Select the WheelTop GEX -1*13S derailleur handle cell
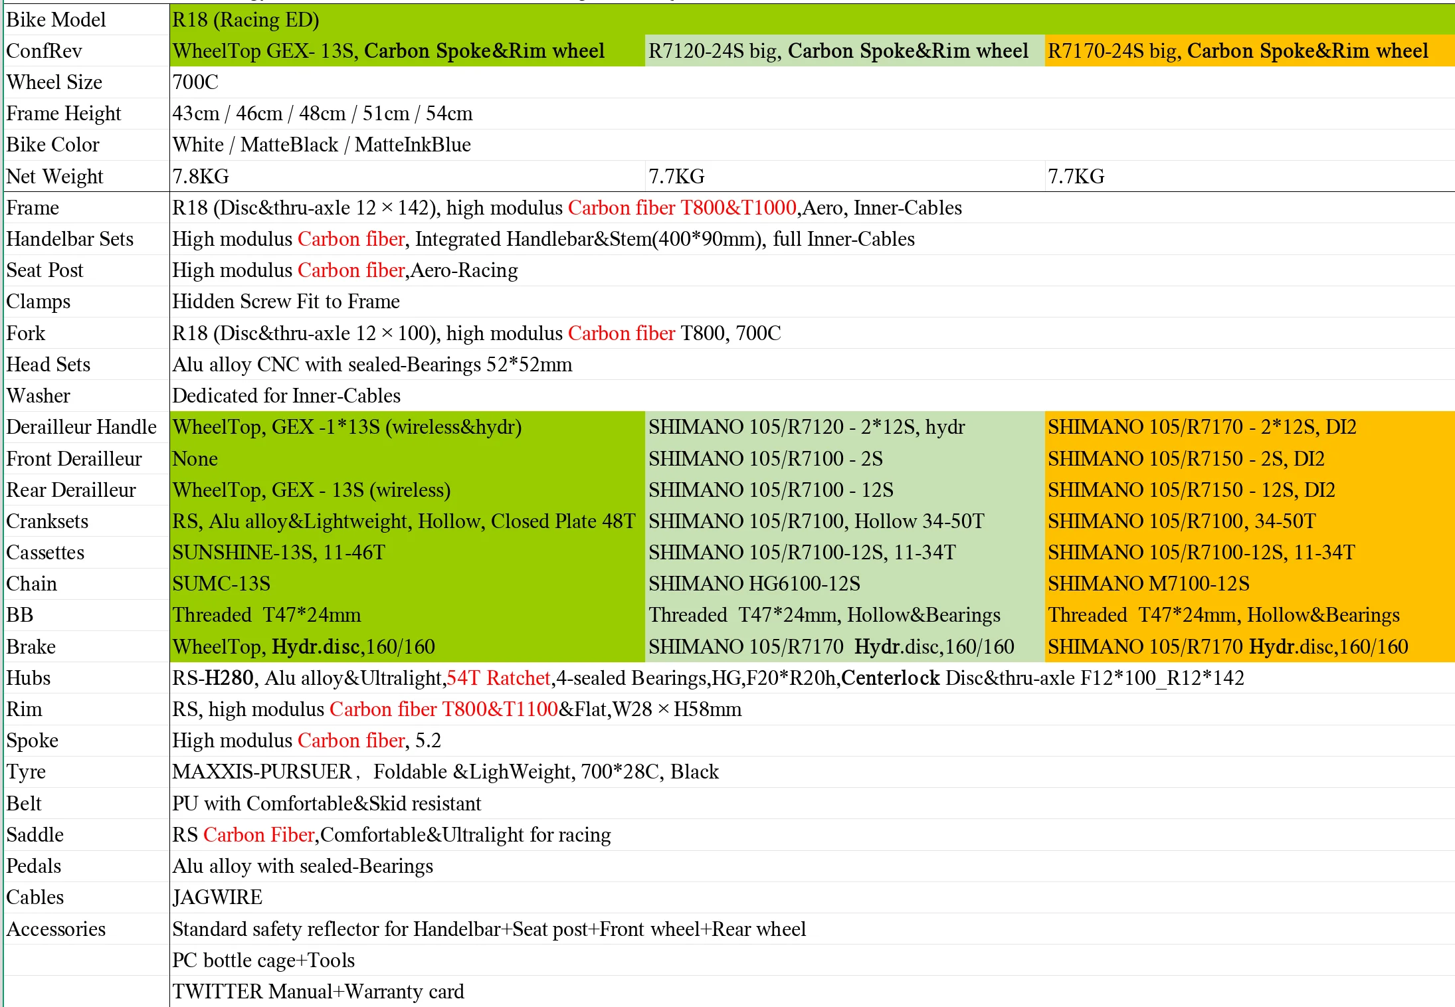 347,427
